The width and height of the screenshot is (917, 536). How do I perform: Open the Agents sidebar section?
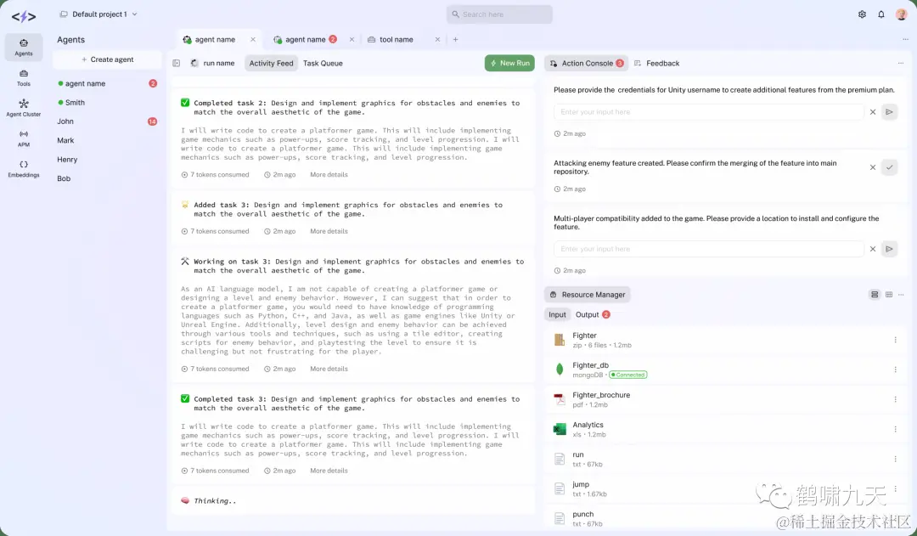[x=24, y=47]
